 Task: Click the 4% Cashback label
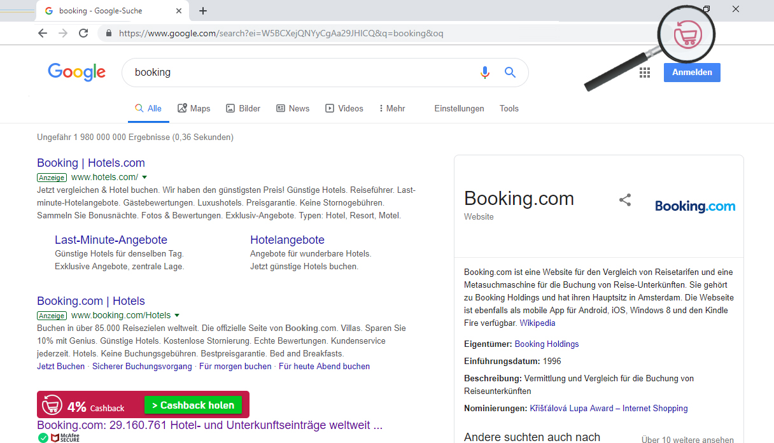[x=95, y=407]
